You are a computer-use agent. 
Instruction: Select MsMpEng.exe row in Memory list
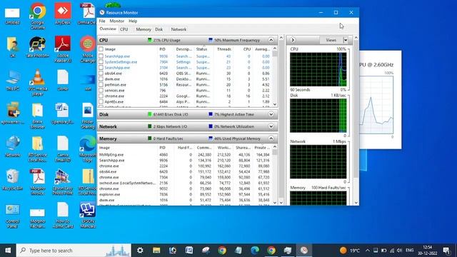(185, 154)
